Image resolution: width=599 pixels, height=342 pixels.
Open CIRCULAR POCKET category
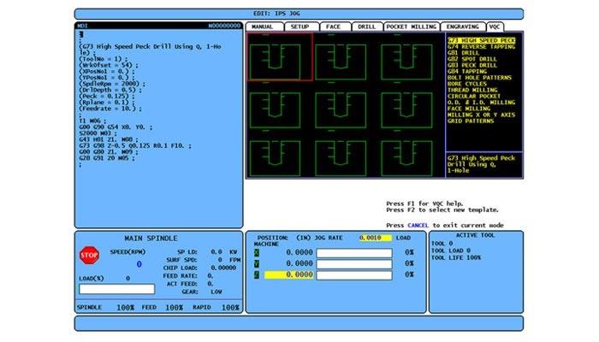pyautogui.click(x=474, y=96)
